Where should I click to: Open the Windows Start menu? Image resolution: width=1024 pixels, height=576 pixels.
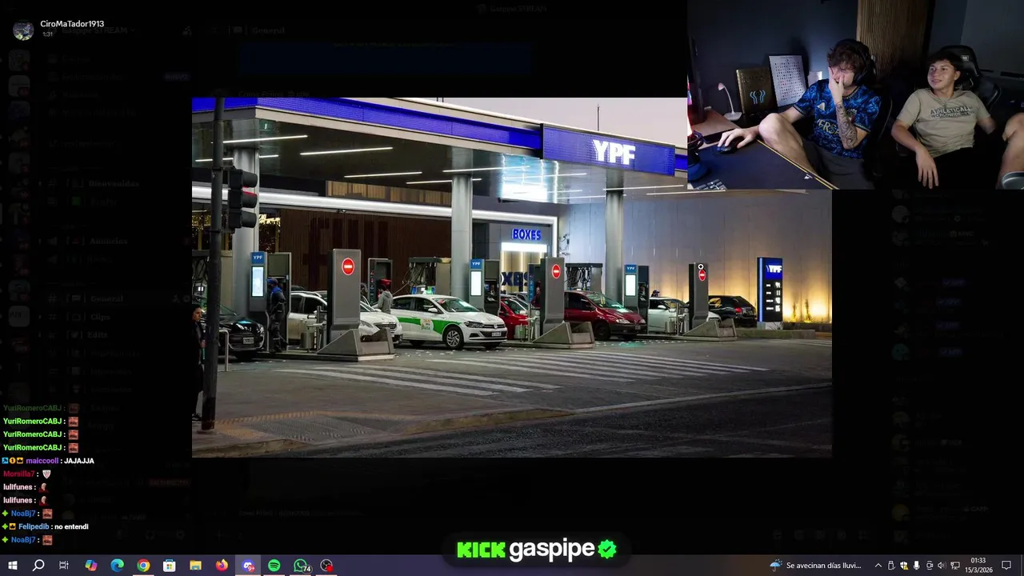[12, 565]
